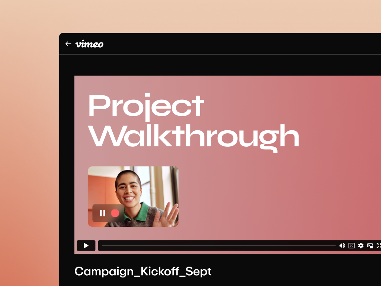This screenshot has width=381, height=286.
Task: Mute the video using speaker icon
Action: pos(342,246)
